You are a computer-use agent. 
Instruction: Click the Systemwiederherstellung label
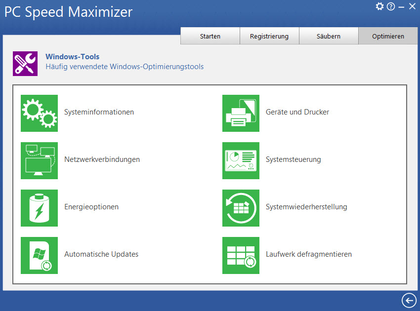[x=306, y=207]
